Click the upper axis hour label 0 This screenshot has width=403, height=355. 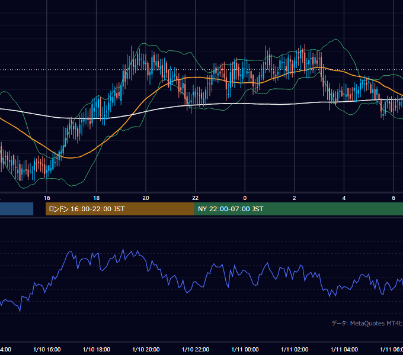point(245,198)
